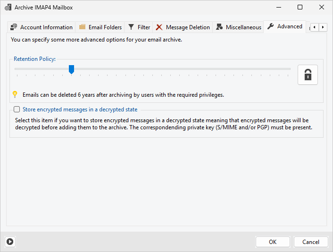Switch to the Email Folders tab
333x252 pixels.
pos(100,27)
